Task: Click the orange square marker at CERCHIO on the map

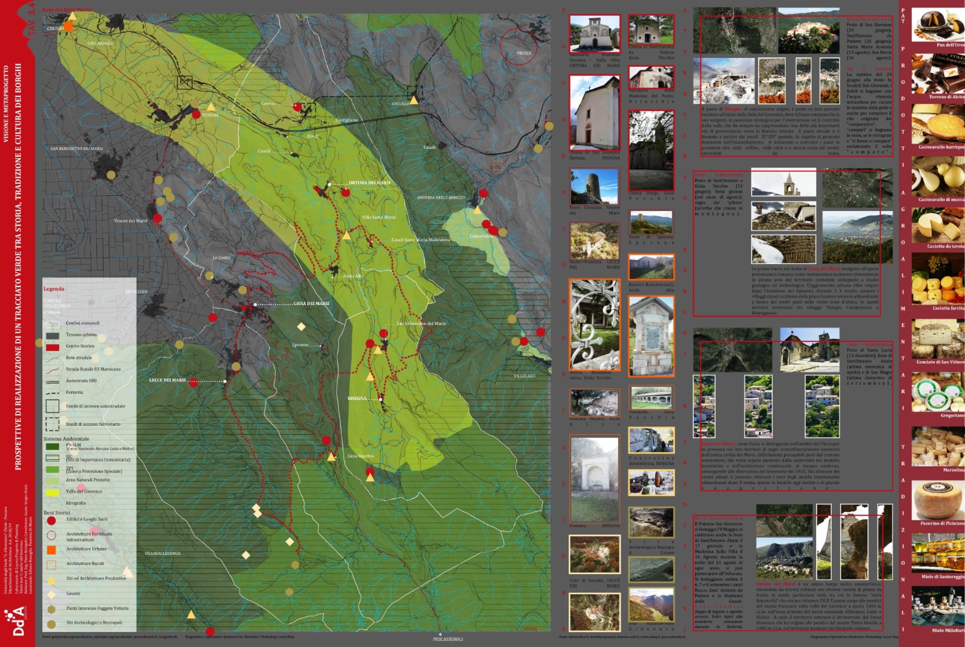Action: click(x=69, y=27)
